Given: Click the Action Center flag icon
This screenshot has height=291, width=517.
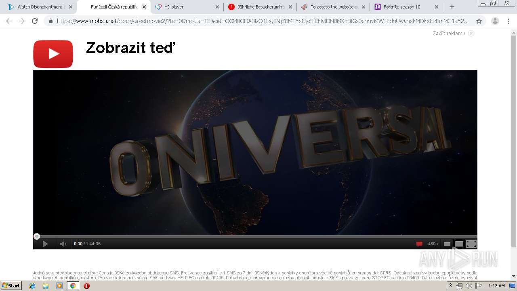Looking at the screenshot, I should [x=479, y=286].
